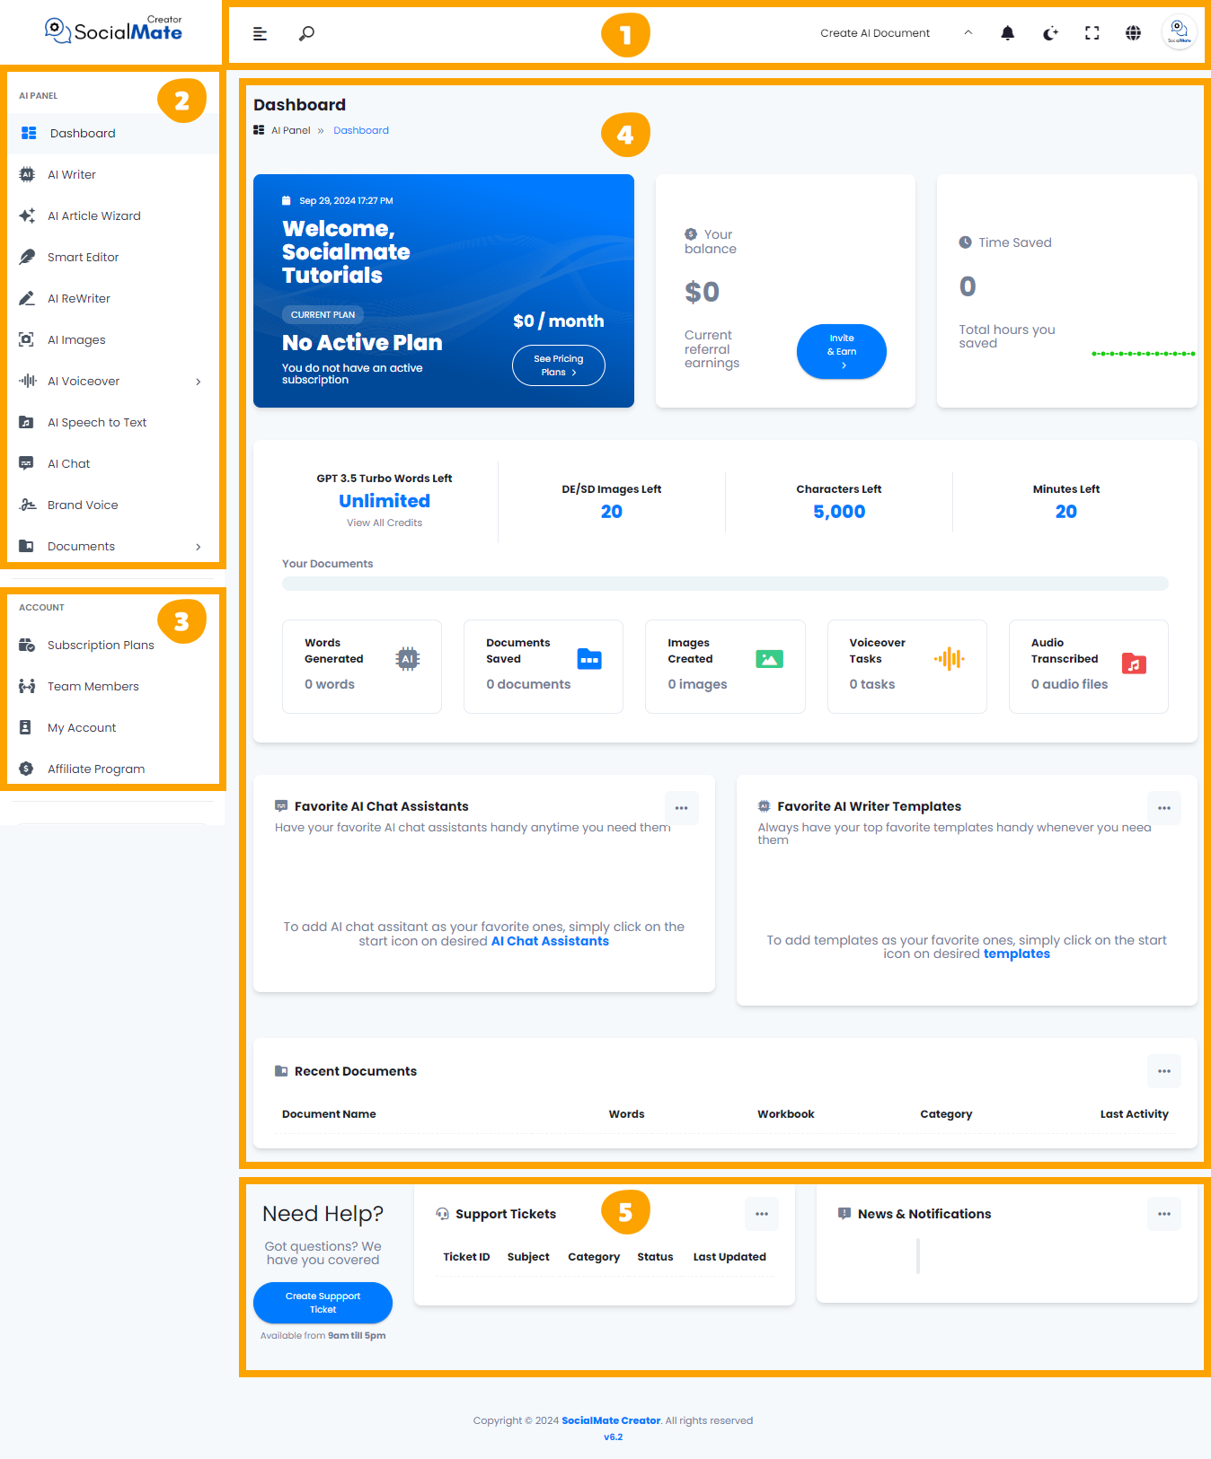Click the AI Chat Assistants link

coord(550,941)
